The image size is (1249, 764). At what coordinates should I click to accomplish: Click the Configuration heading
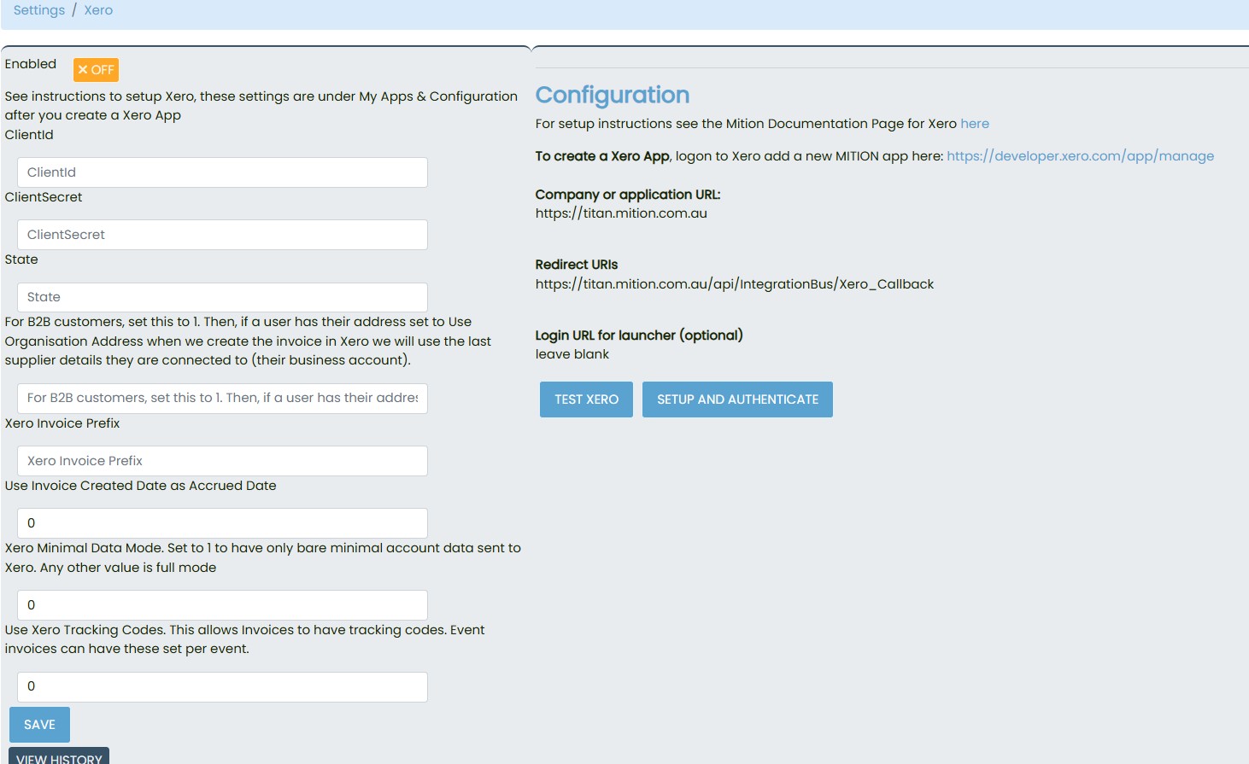612,95
